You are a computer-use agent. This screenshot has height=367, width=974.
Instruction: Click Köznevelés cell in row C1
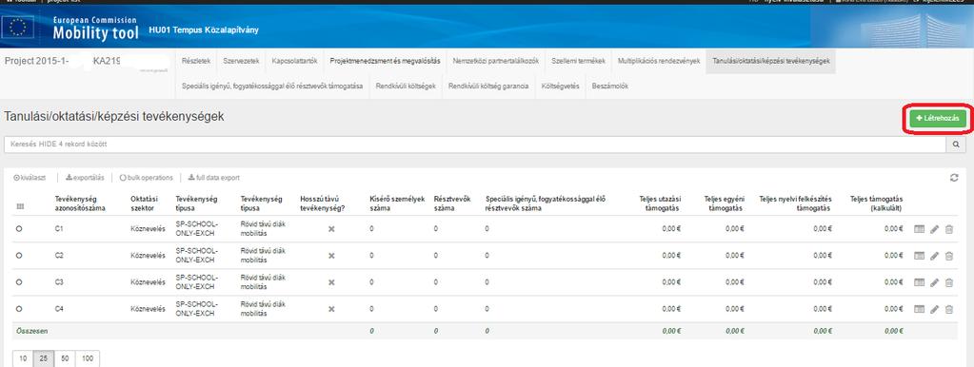[x=148, y=229]
